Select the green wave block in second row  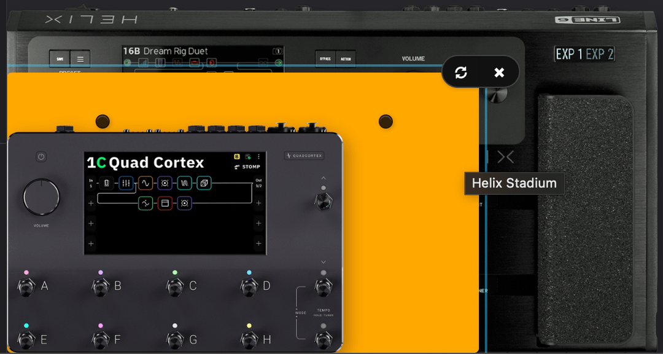point(145,203)
